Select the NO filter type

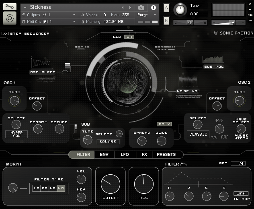pyautogui.click(x=61, y=188)
